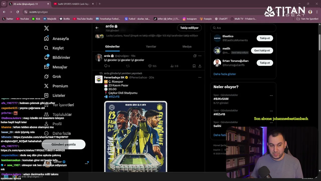
Task: Open #BJKvSAM trending topic
Action: point(221,99)
